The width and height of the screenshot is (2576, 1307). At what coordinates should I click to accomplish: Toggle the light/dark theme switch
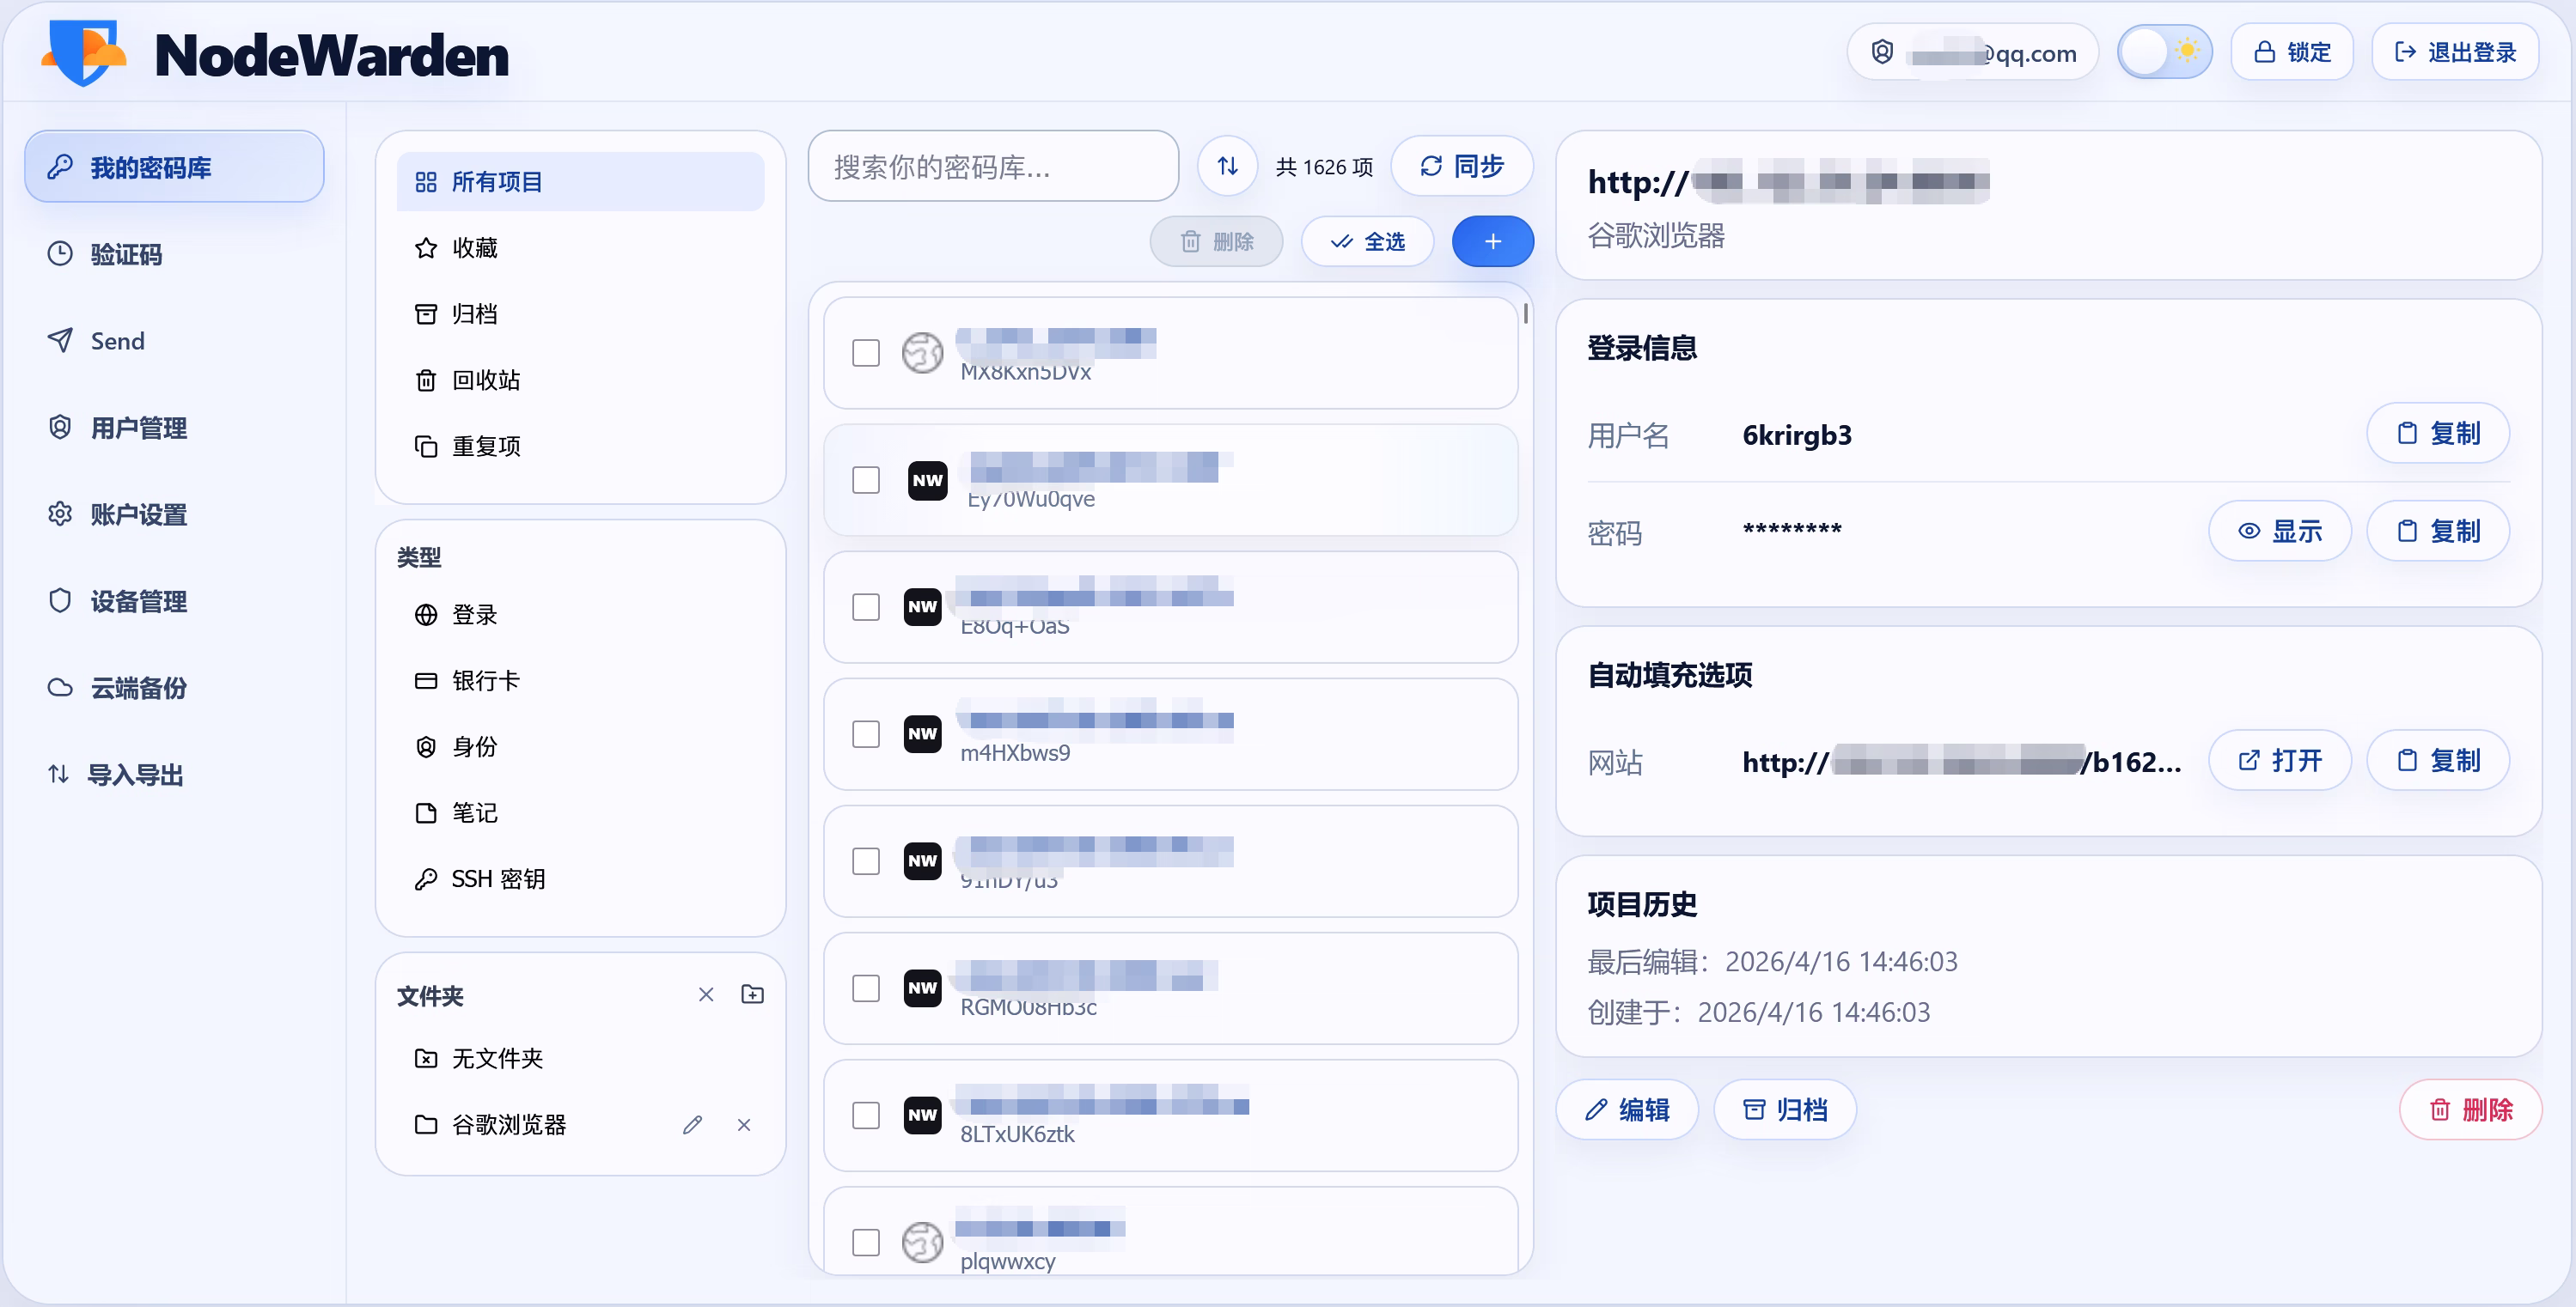pyautogui.click(x=2165, y=51)
